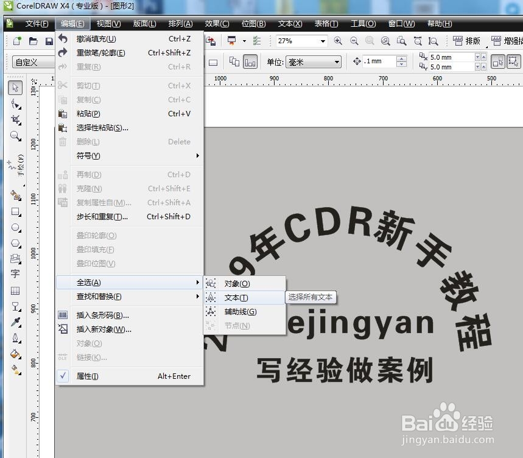Screen dimensions: 523x458
Task: Select 辅助线(G) in the 全选 submenu
Action: 245,312
